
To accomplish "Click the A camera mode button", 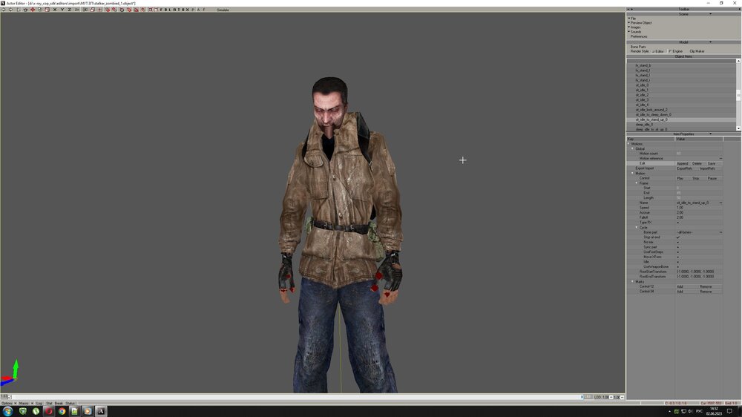I will [x=198, y=10].
